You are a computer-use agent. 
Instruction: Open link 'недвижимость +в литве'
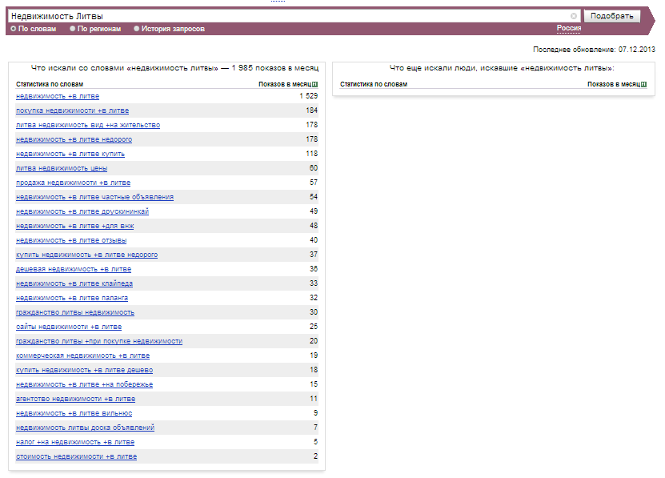point(58,96)
